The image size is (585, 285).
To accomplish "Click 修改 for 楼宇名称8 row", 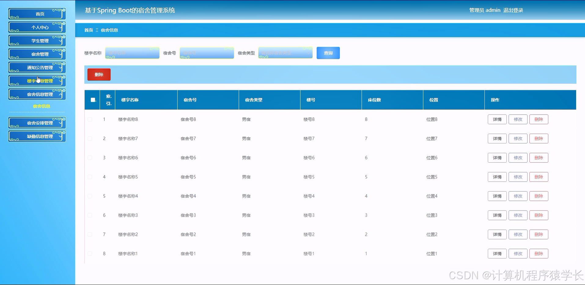I will (x=518, y=119).
